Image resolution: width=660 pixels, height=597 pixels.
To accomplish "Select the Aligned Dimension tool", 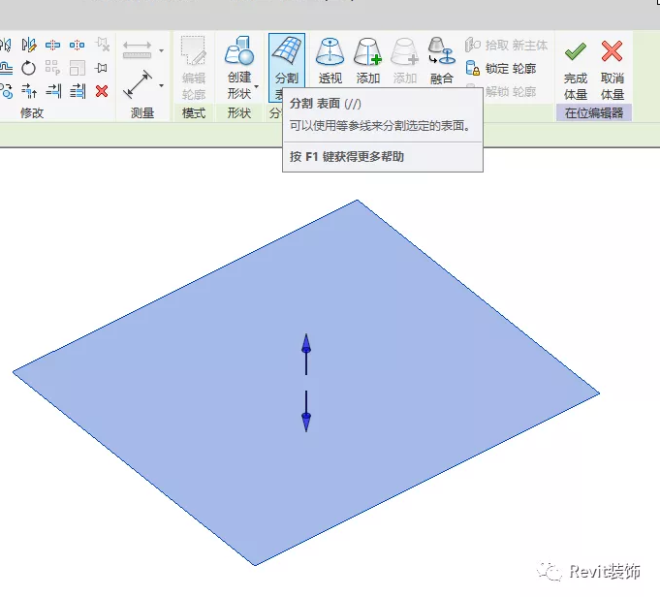I will 138,84.
